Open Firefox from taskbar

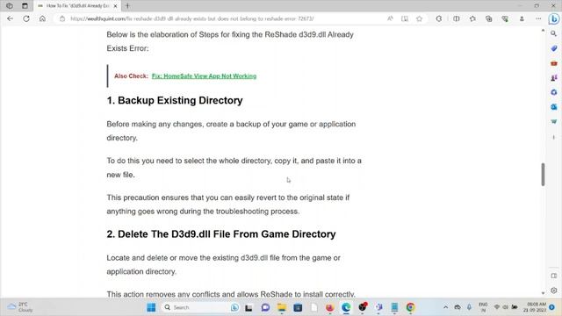click(330, 307)
